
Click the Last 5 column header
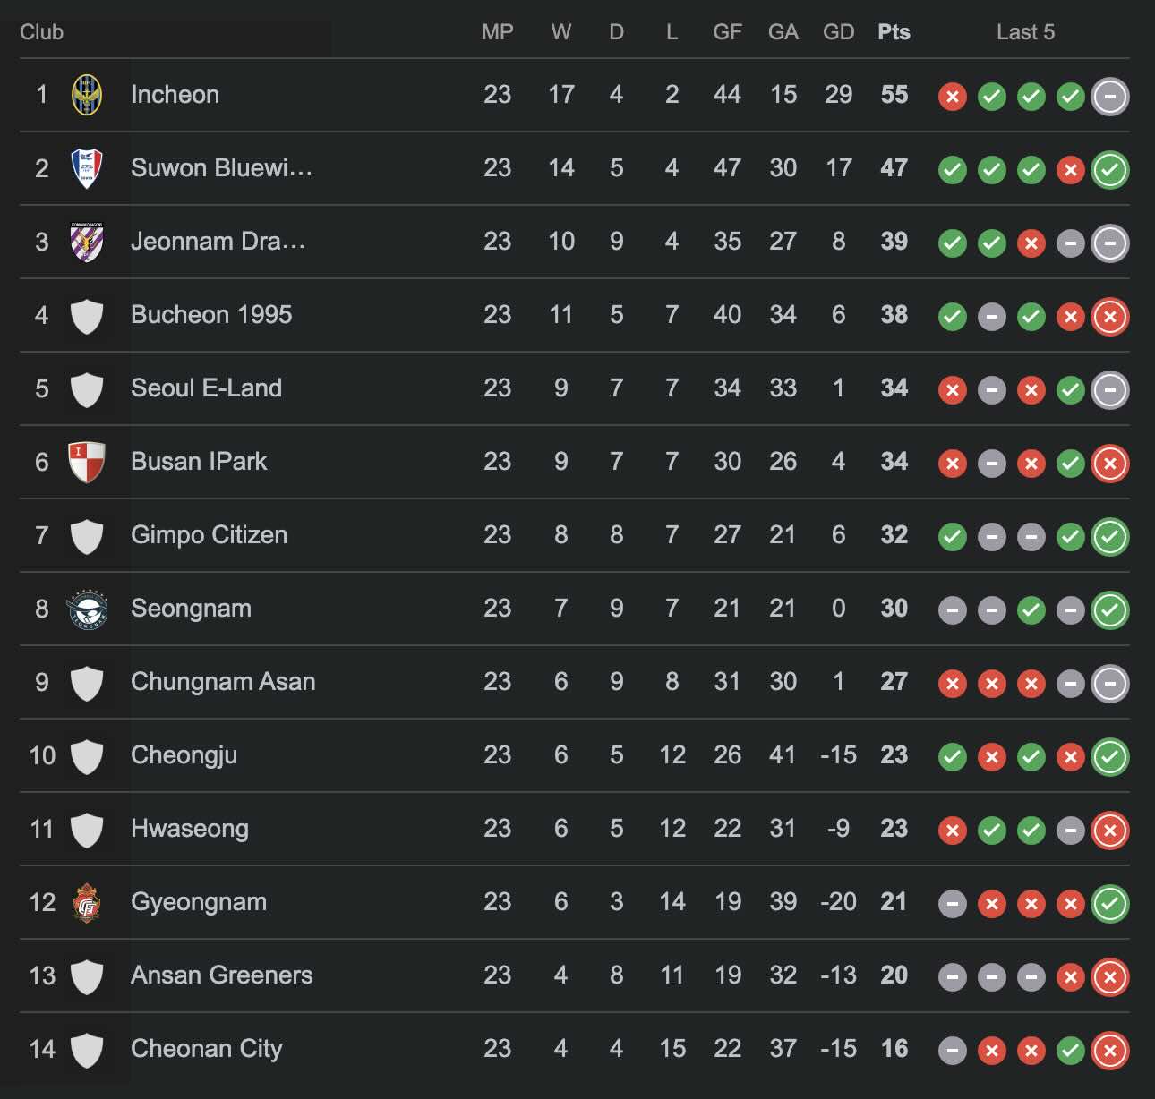pyautogui.click(x=1025, y=32)
